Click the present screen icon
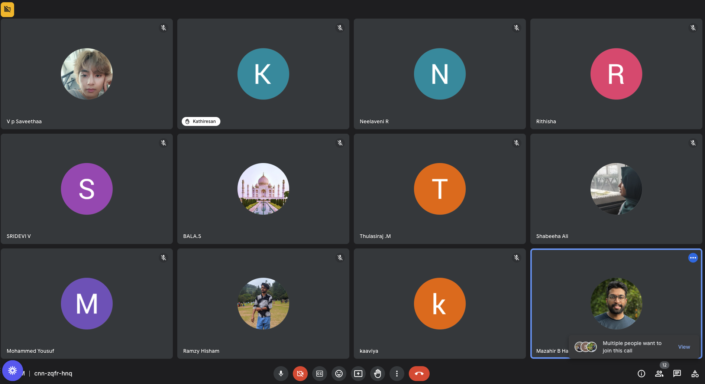The width and height of the screenshot is (705, 384). 358,374
